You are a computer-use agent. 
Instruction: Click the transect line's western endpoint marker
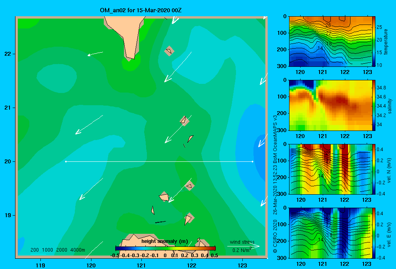[x=66, y=161]
